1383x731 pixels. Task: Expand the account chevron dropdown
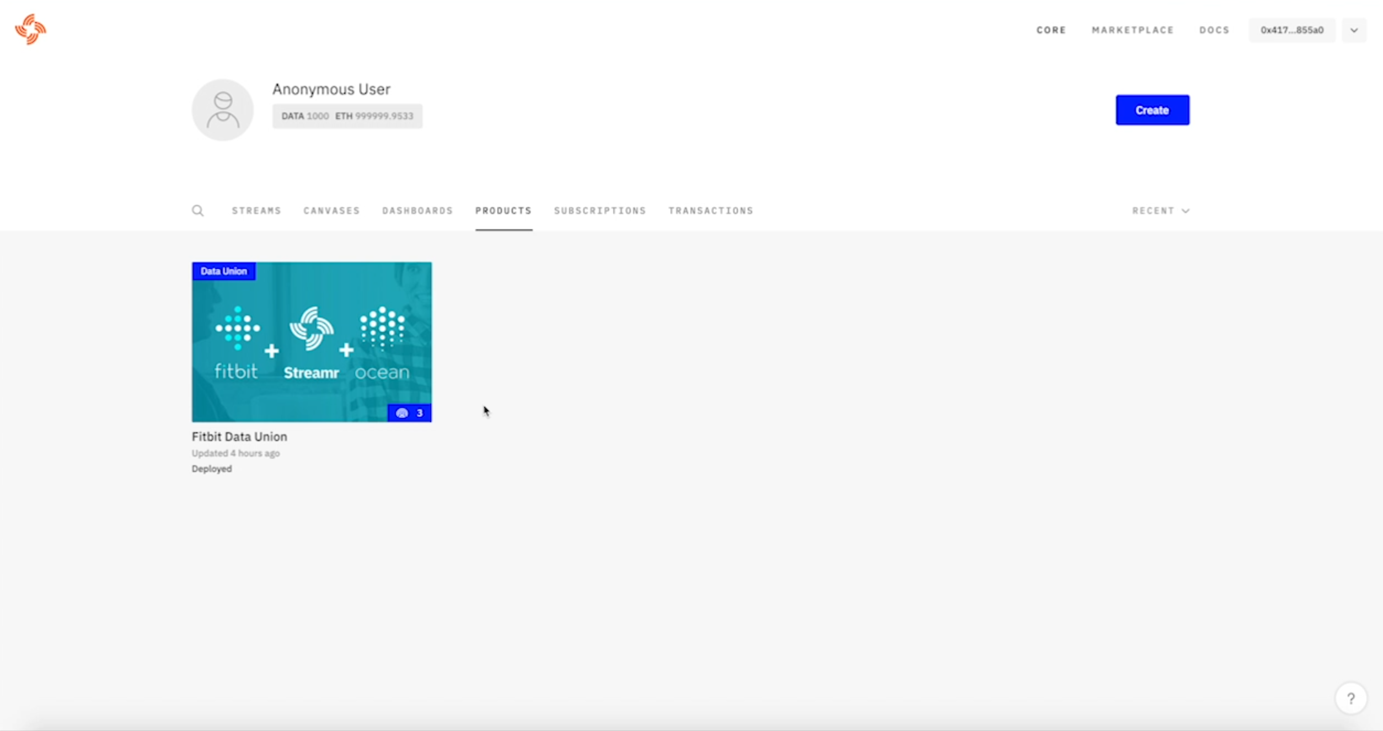pyautogui.click(x=1354, y=30)
